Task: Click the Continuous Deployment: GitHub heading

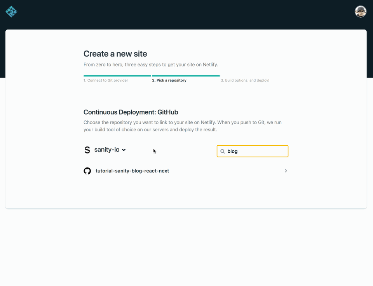Action: (131, 112)
